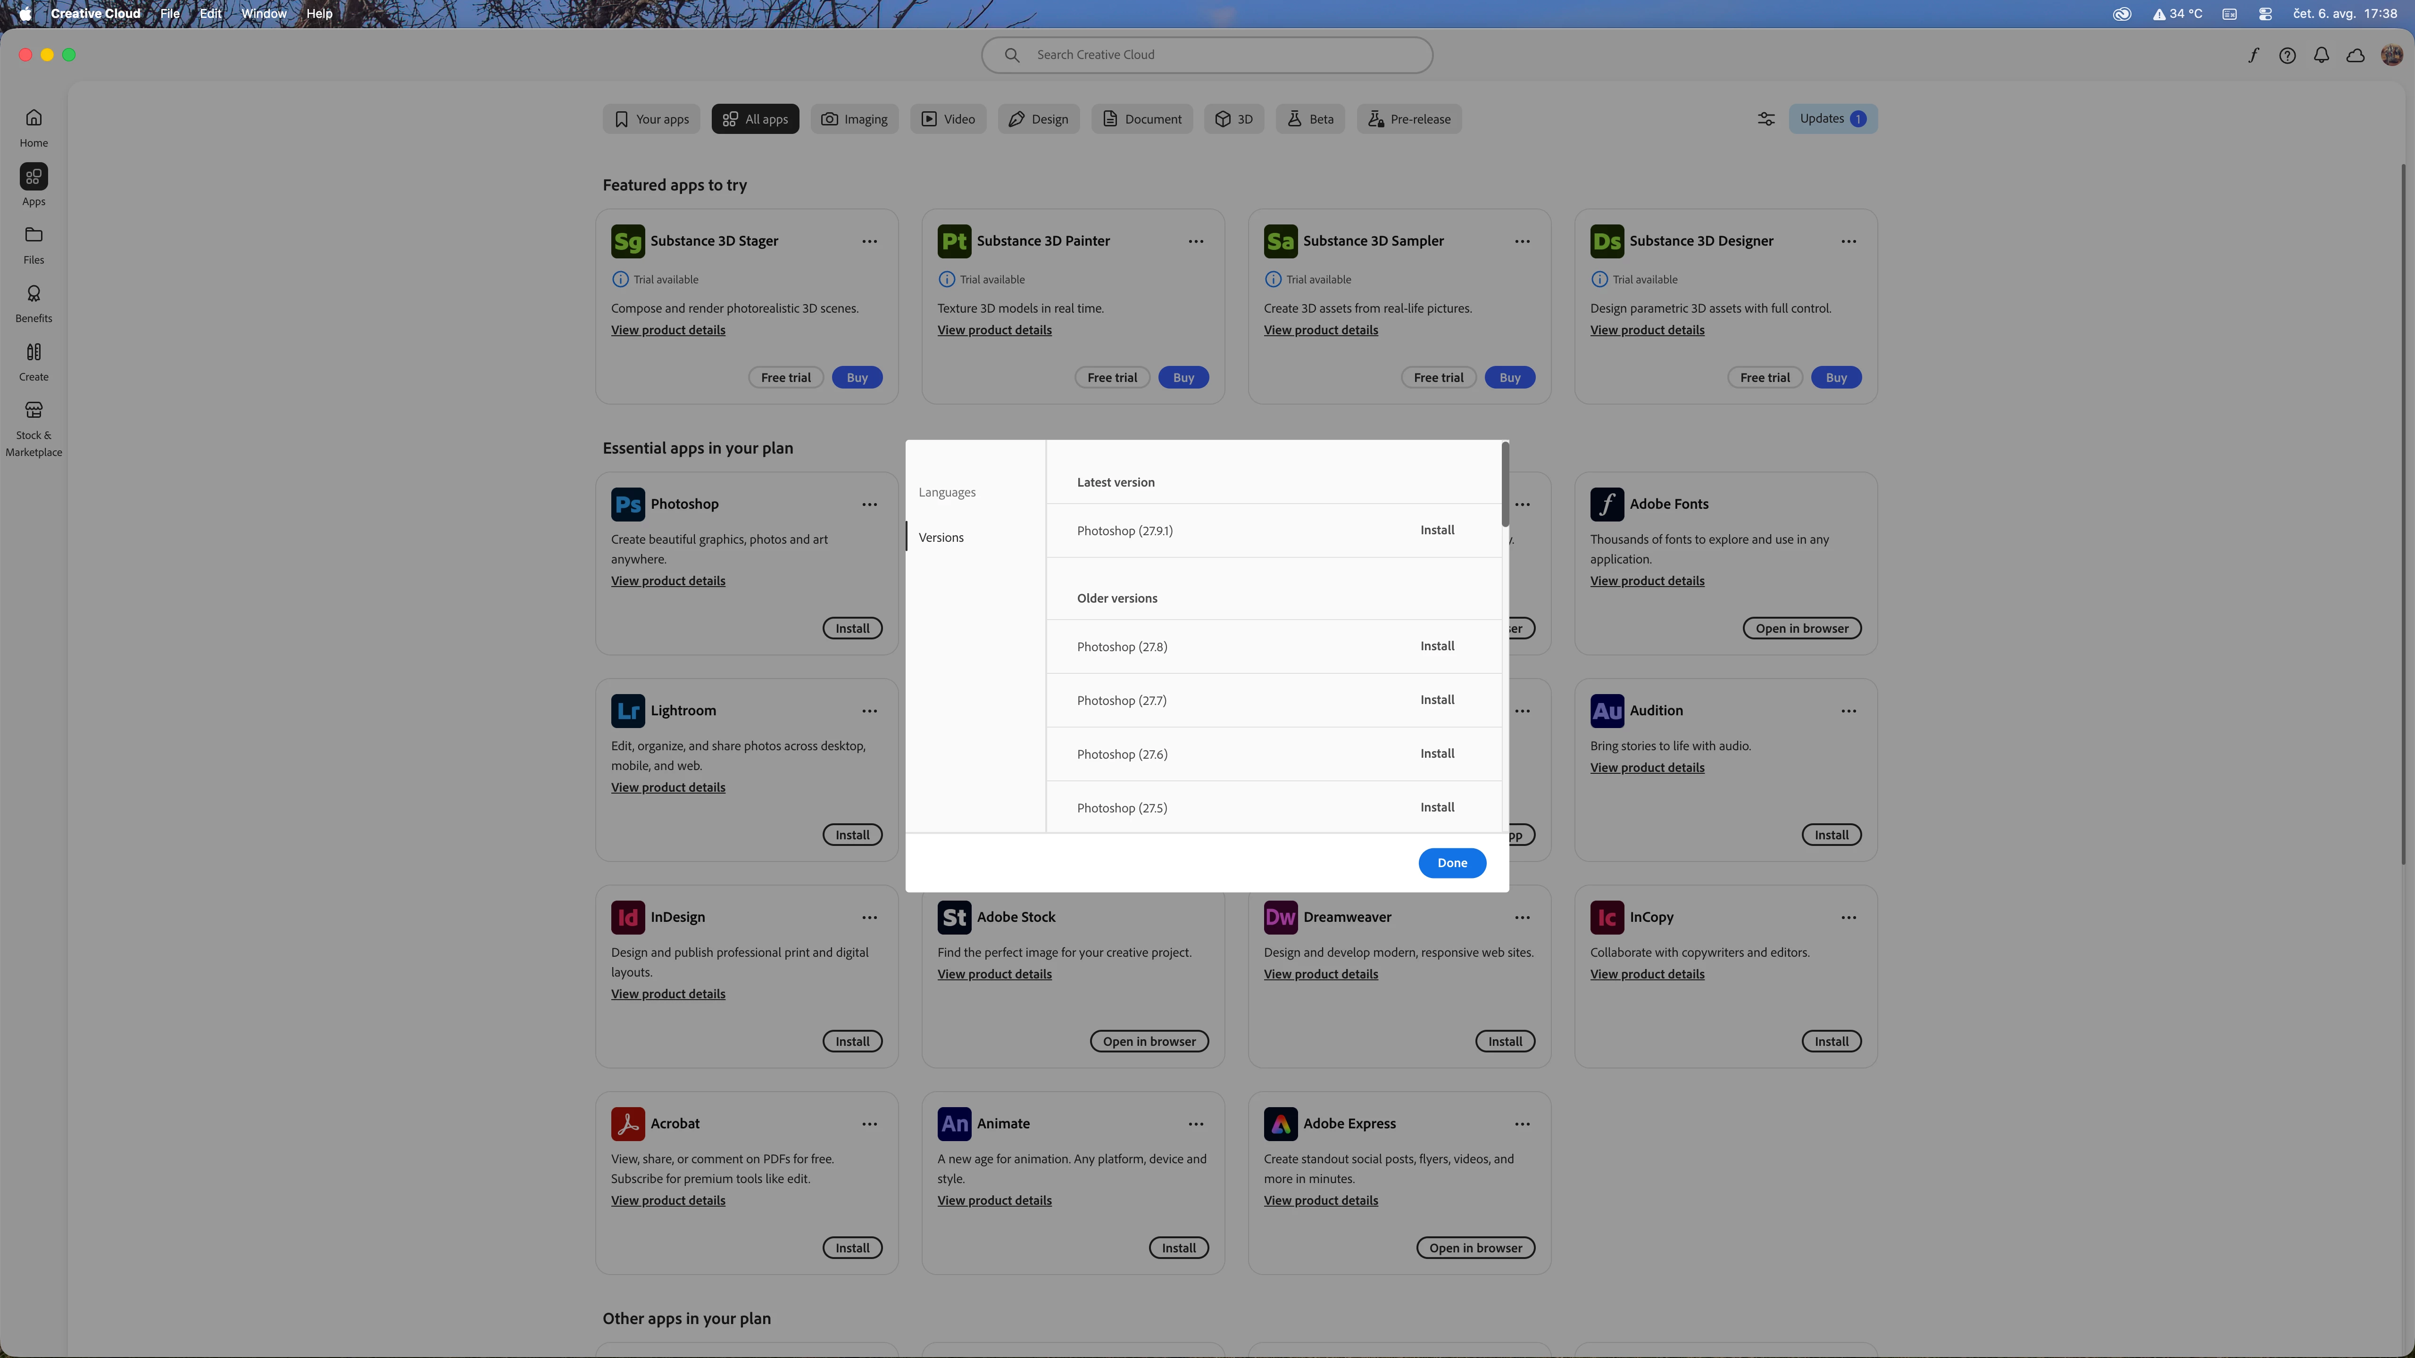Open Stock & Marketplace in the sidebar
The width and height of the screenshot is (2415, 1358).
coord(34,428)
